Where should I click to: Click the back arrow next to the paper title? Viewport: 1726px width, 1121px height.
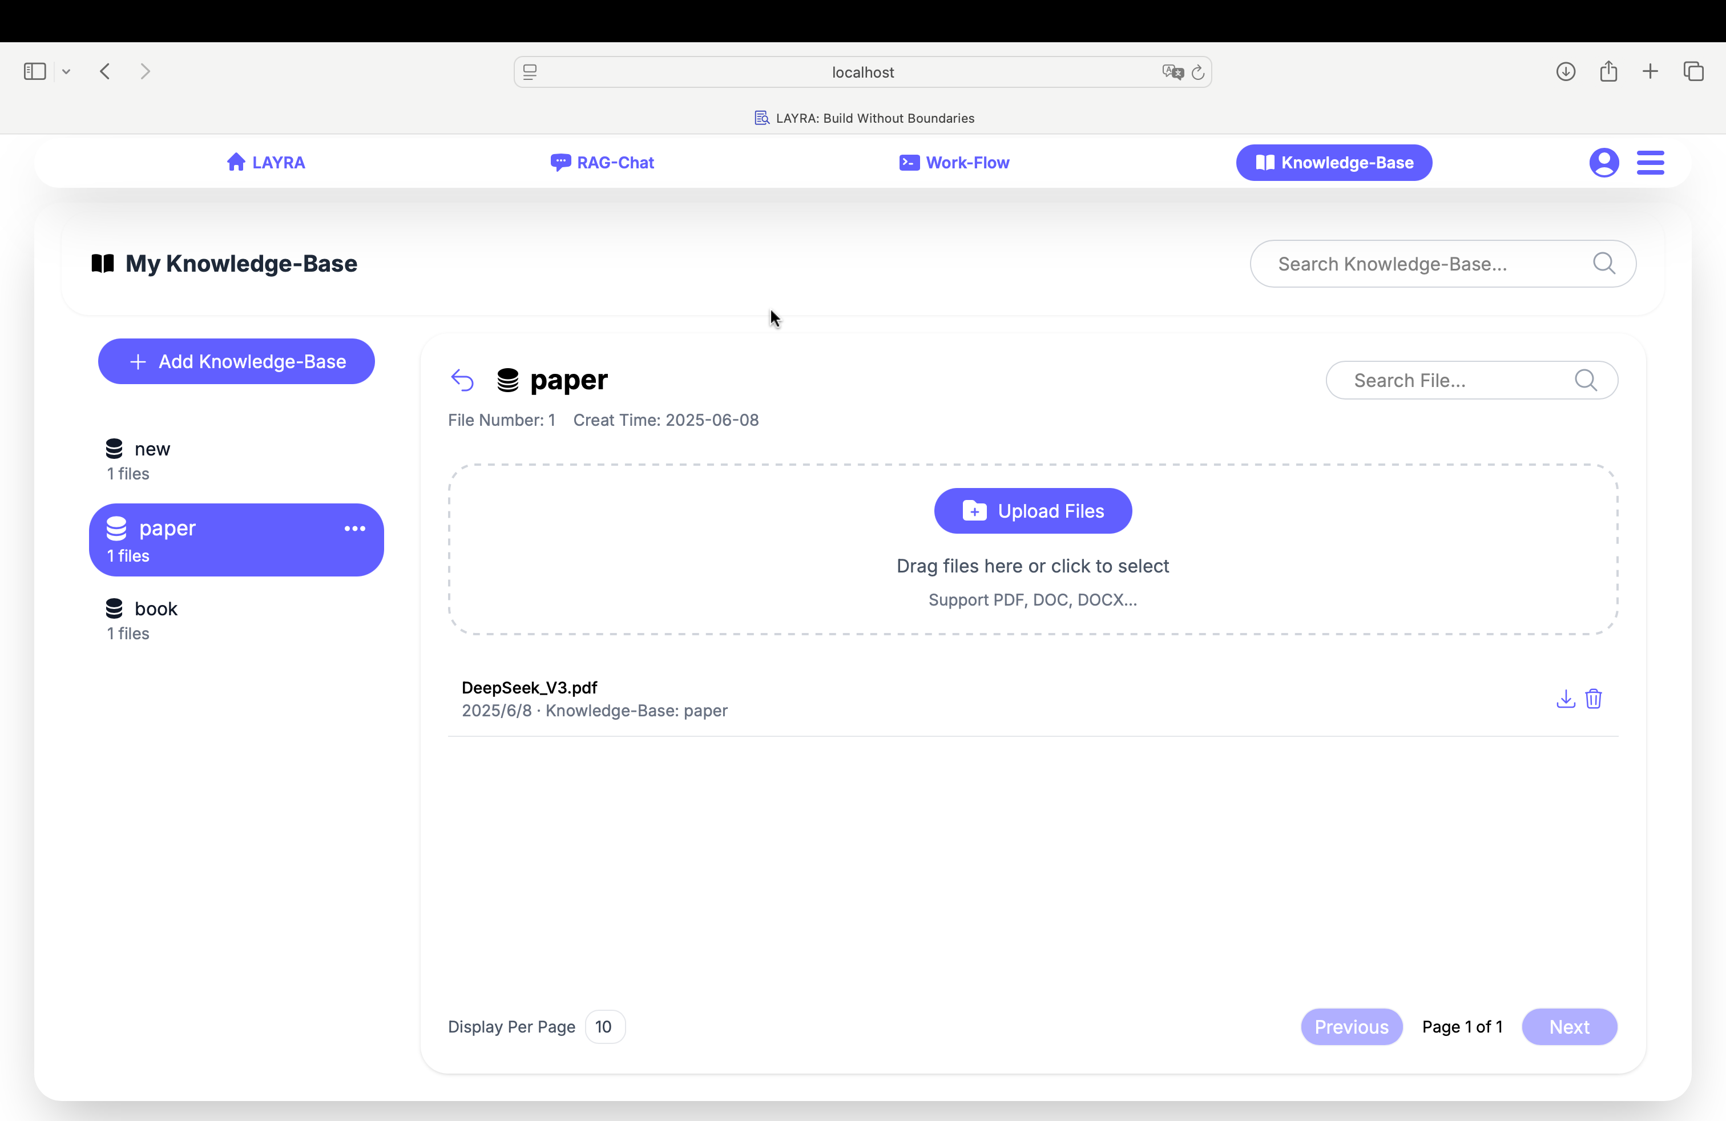pyautogui.click(x=462, y=380)
